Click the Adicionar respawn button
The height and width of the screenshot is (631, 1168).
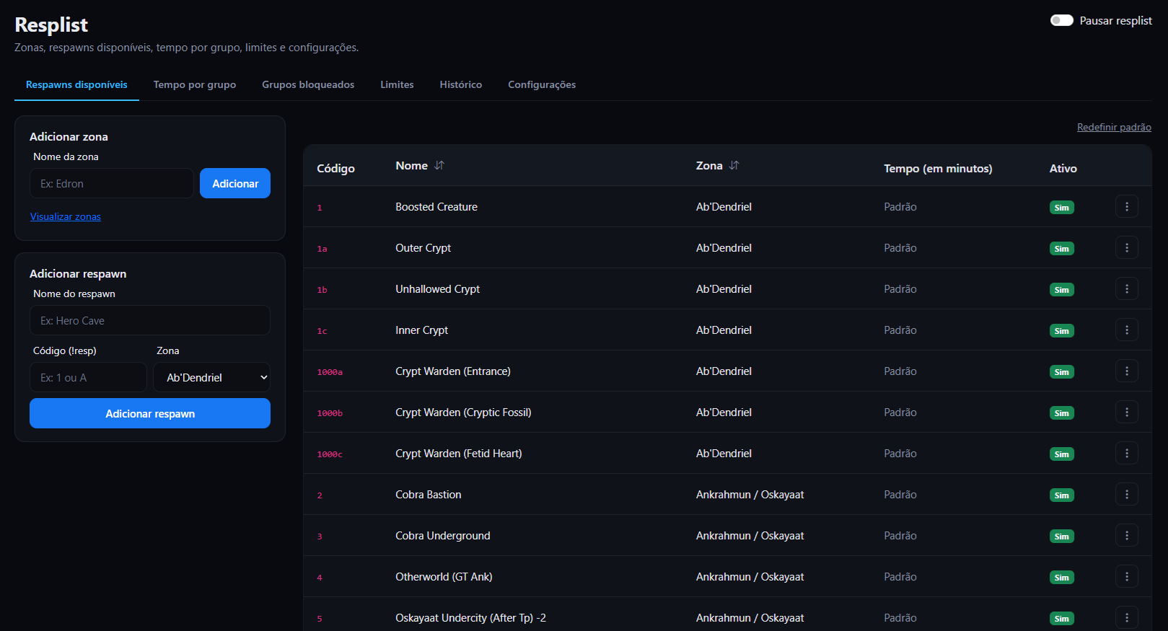150,413
